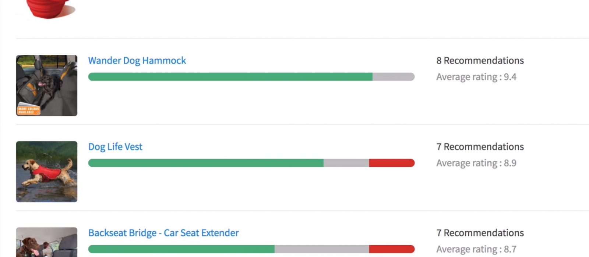Open the Dog Life Vest link
The image size is (589, 257).
point(115,147)
